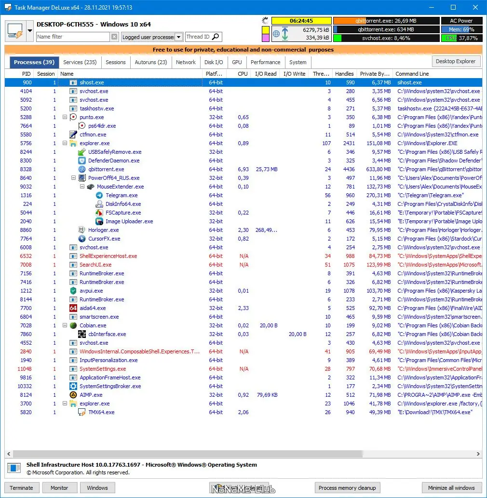Screen dimensions: 487x498
Task: Click the Windows button at the bottom
Action: (97, 488)
